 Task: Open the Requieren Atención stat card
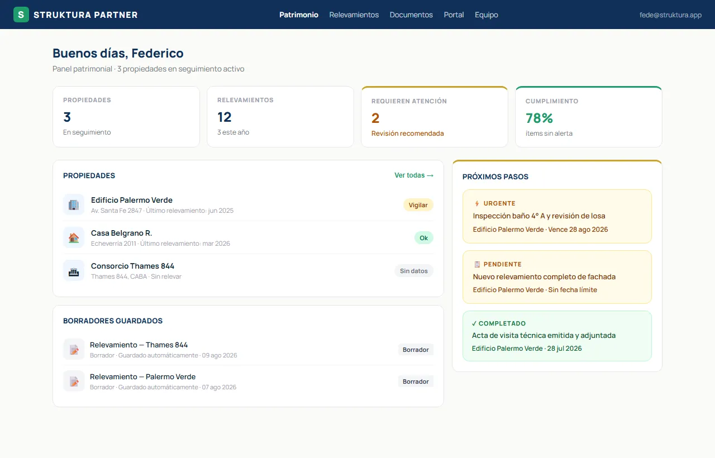point(435,117)
